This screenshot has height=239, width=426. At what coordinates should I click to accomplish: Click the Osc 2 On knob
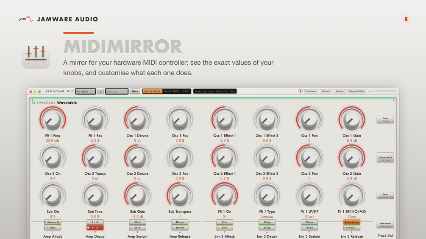pyautogui.click(x=53, y=157)
